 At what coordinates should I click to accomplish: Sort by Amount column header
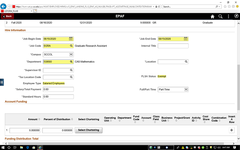point(34,119)
